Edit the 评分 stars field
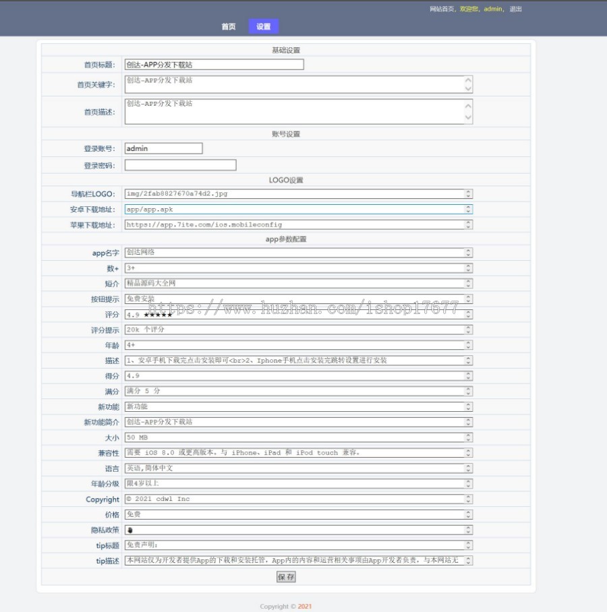The width and height of the screenshot is (607, 612). (298, 314)
